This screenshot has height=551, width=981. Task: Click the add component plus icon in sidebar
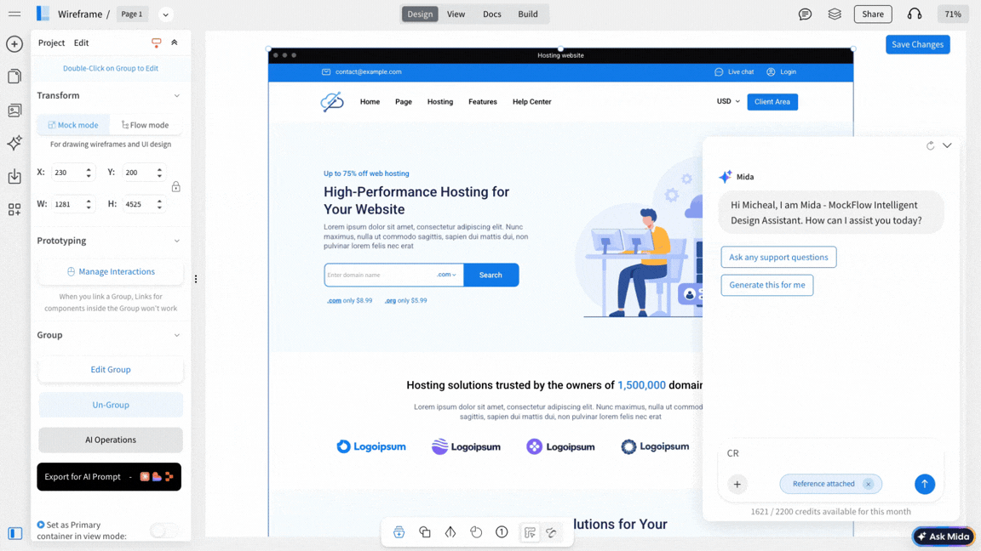14,44
